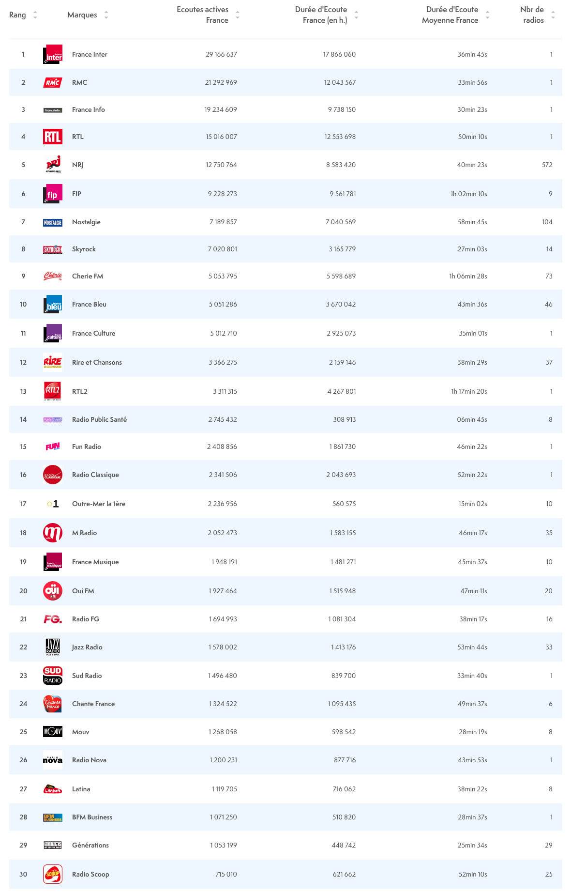Click the Sud Radio logo
Viewport: 571px width, 894px height.
click(x=53, y=676)
